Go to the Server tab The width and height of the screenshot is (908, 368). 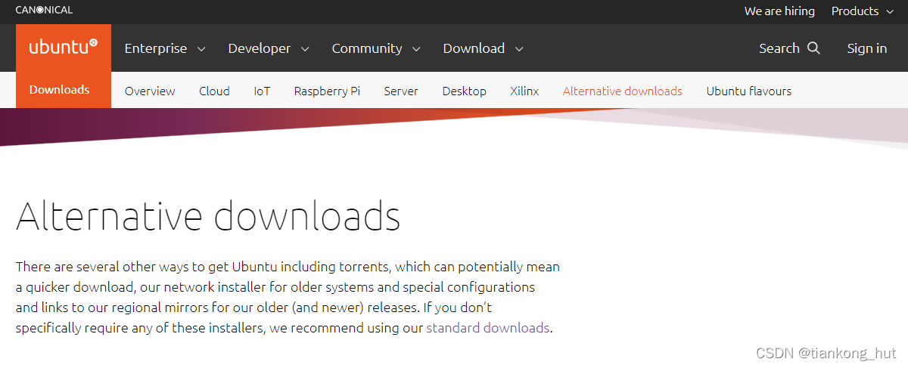coord(401,91)
